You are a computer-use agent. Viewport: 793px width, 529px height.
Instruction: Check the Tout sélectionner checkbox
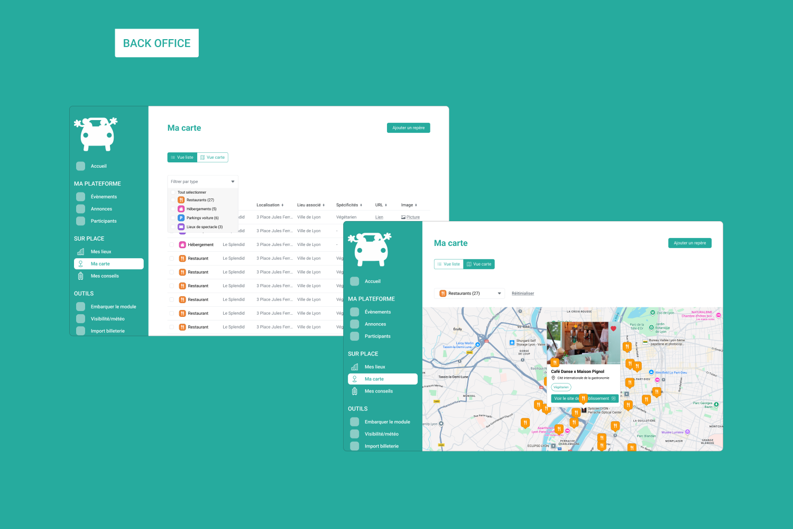173,193
